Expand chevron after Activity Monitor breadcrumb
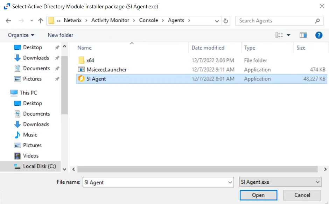 coord(134,21)
